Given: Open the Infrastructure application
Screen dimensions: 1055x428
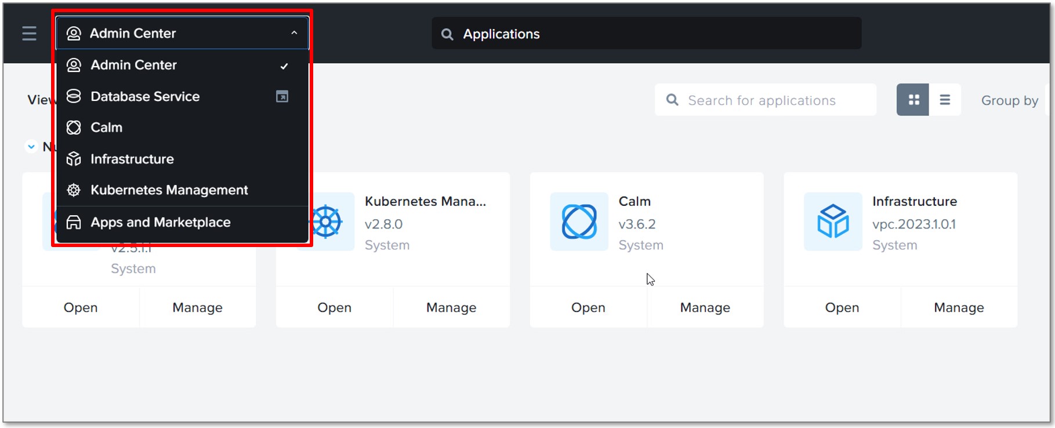Looking at the screenshot, I should (x=842, y=307).
